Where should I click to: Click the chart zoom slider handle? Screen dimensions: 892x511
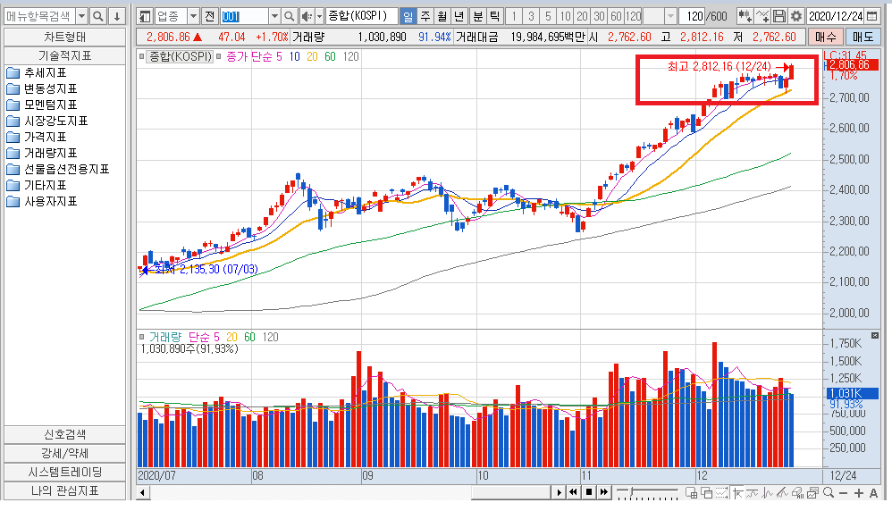[x=630, y=490]
